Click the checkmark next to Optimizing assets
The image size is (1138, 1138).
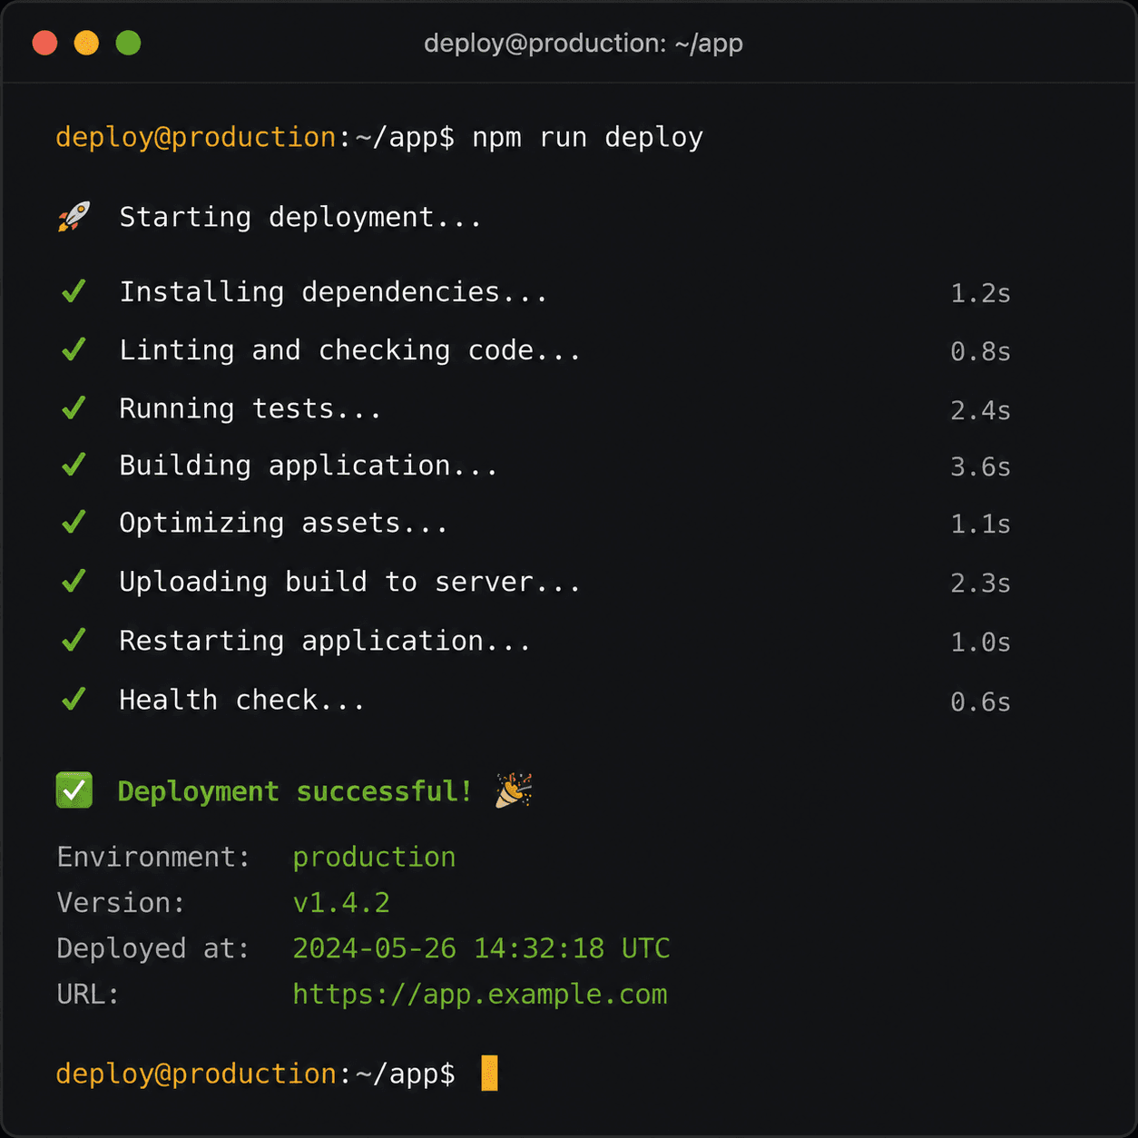click(x=74, y=523)
